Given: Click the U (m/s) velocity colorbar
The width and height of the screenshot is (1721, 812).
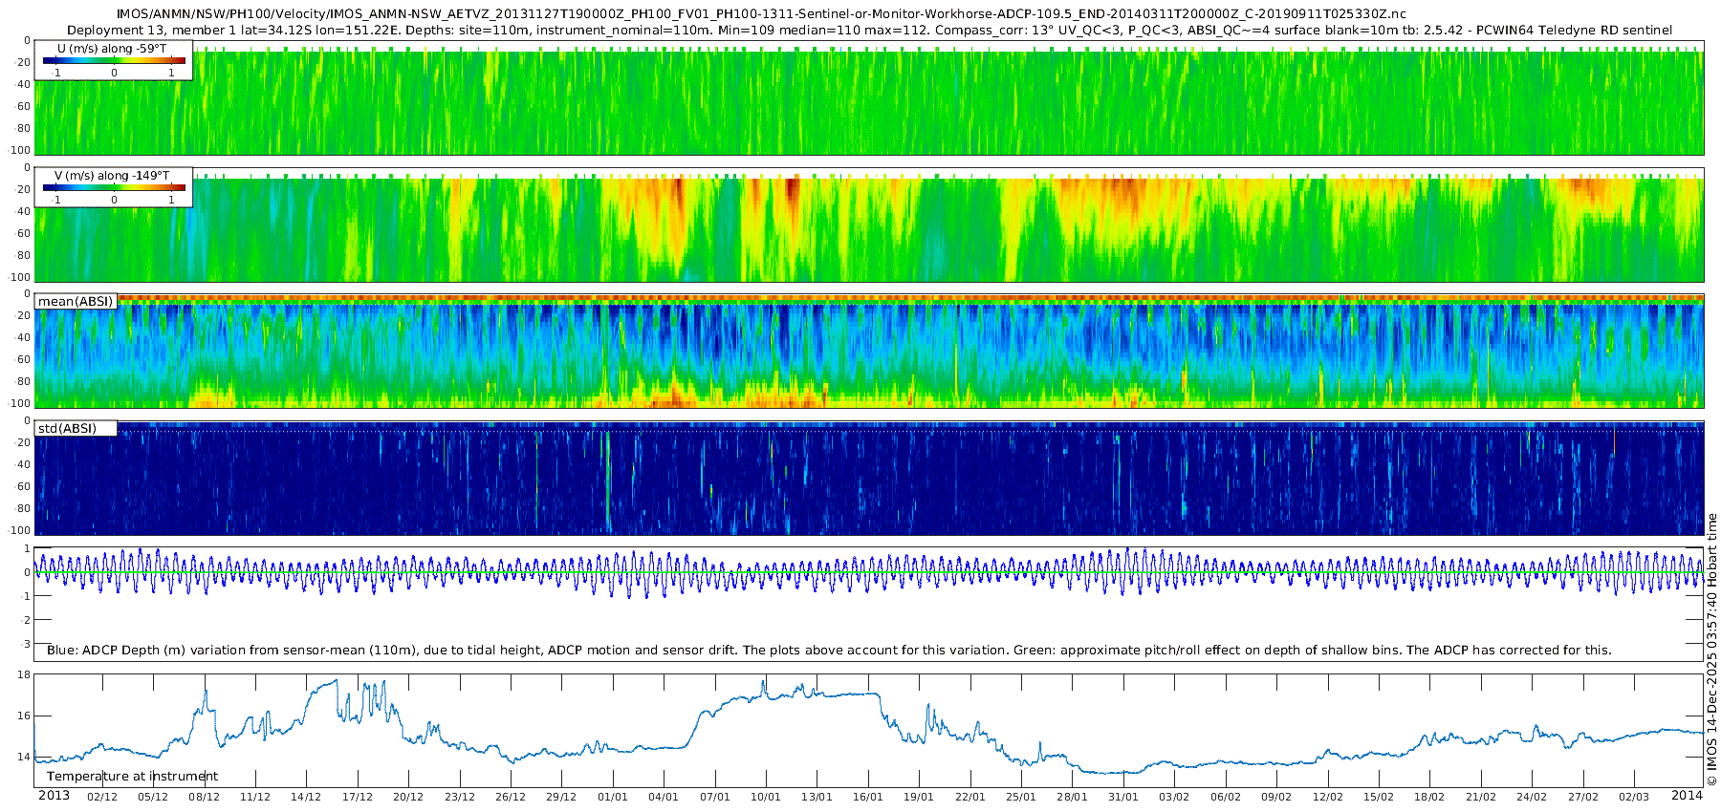Looking at the screenshot, I should (114, 60).
